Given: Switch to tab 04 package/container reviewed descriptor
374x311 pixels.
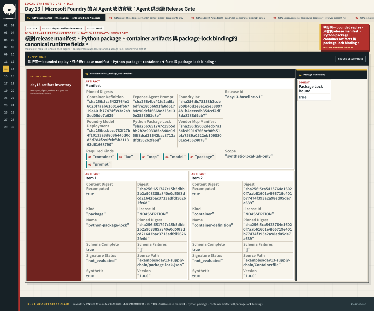Looking at the screenshot, I should (311, 18).
